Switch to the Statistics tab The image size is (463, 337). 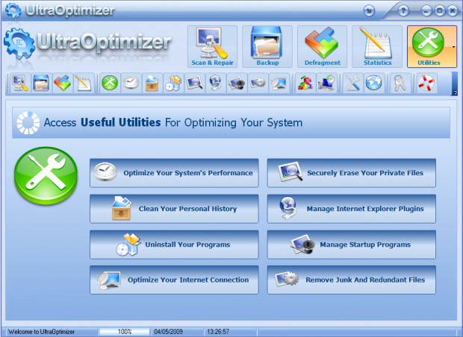(377, 46)
